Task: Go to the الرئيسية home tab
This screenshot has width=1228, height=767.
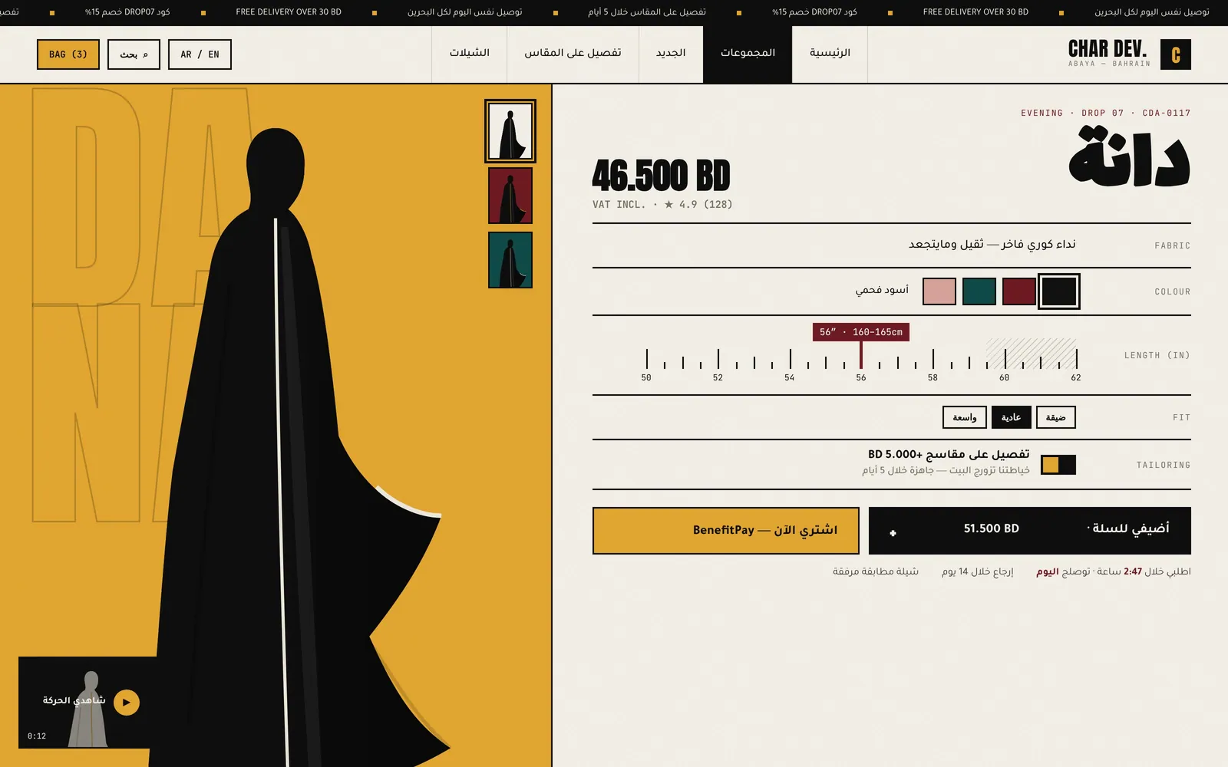Action: click(830, 54)
